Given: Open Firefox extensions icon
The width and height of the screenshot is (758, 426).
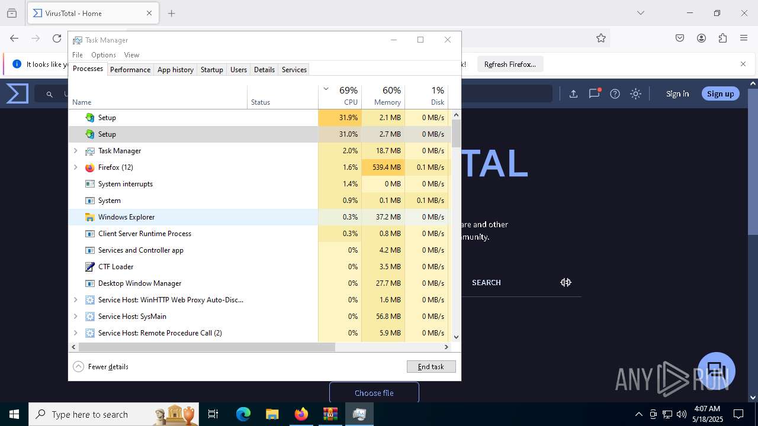Looking at the screenshot, I should coord(722,38).
